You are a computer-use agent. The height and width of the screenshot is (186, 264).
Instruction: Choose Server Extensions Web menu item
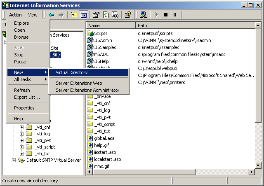89,83
